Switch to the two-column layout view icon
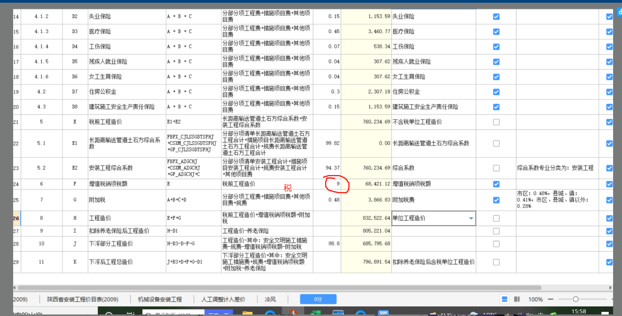 click(517, 299)
